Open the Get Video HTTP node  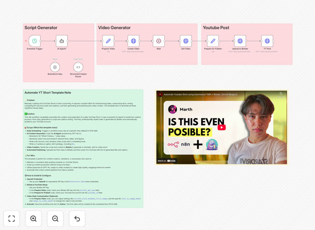click(186, 41)
